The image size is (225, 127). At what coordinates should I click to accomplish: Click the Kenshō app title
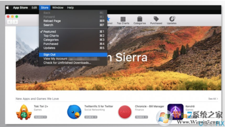[190, 106]
